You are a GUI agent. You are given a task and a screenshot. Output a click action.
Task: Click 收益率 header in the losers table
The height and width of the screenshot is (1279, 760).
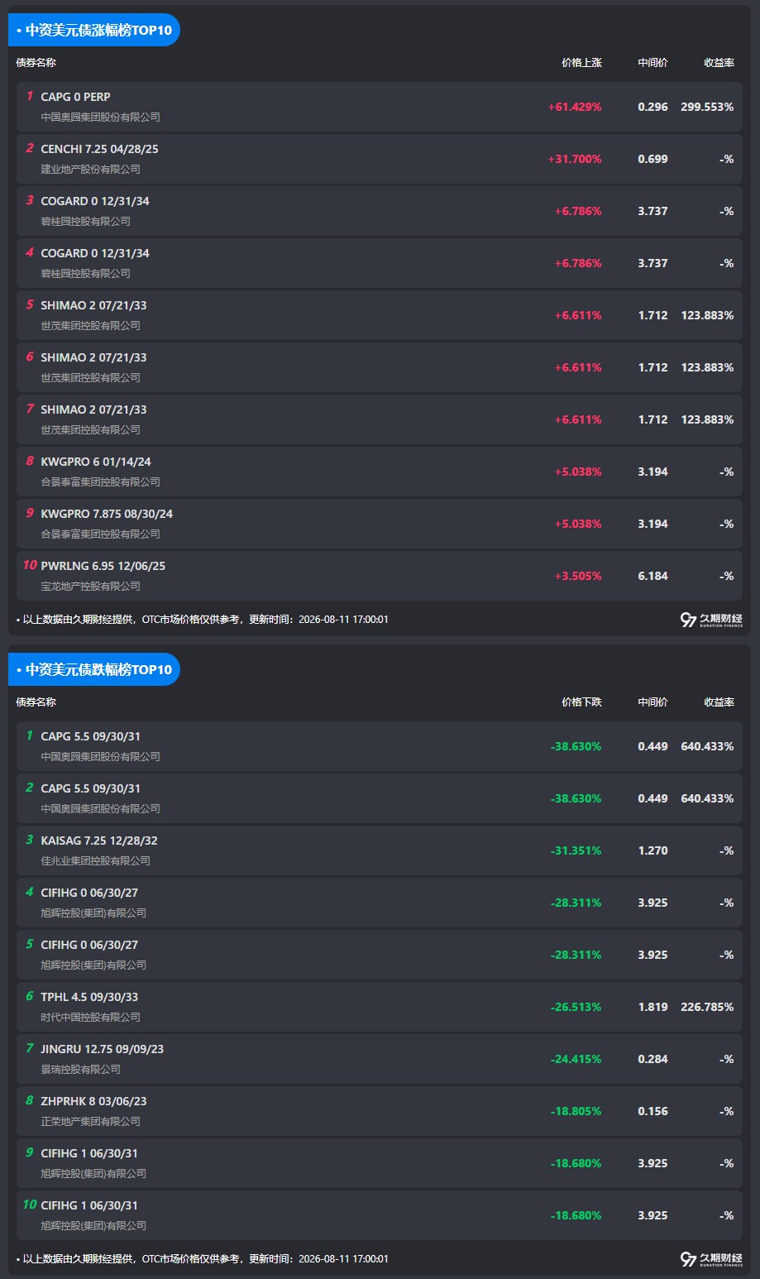click(x=719, y=702)
